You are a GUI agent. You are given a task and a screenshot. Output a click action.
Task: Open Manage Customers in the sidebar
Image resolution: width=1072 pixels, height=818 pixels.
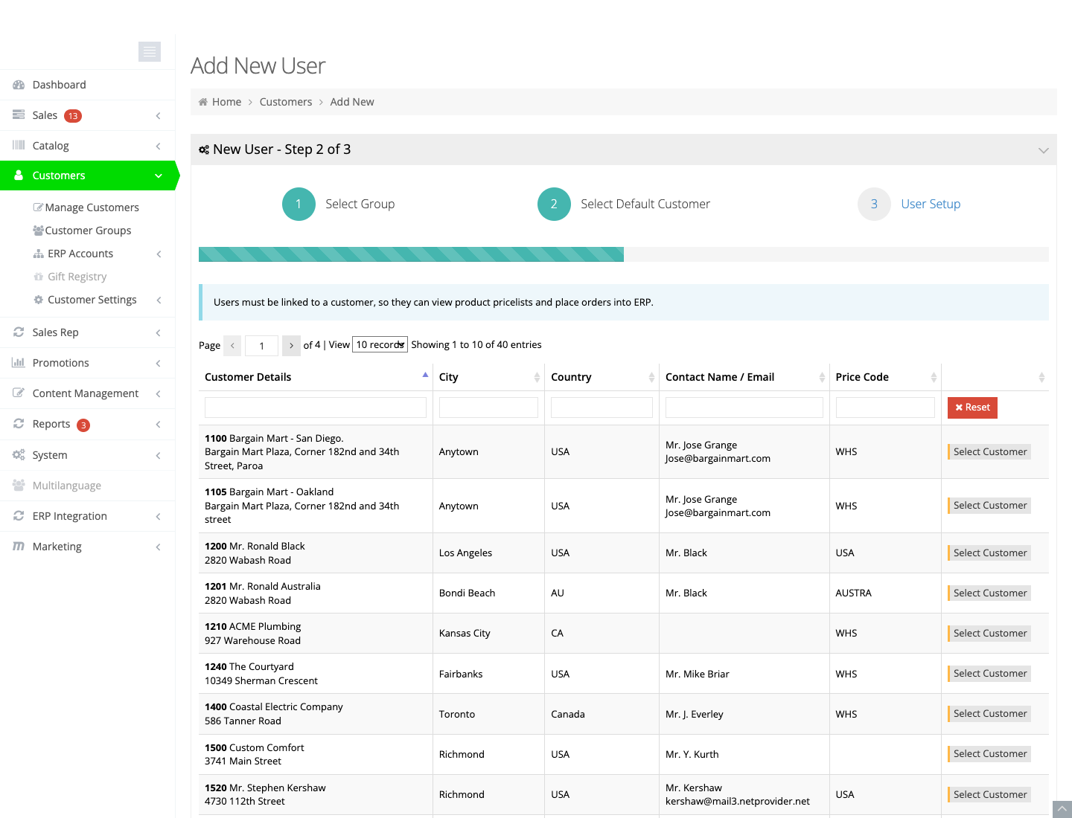click(92, 207)
